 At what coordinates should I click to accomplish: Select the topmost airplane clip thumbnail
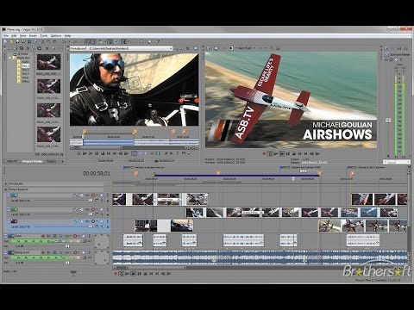coord(48,62)
